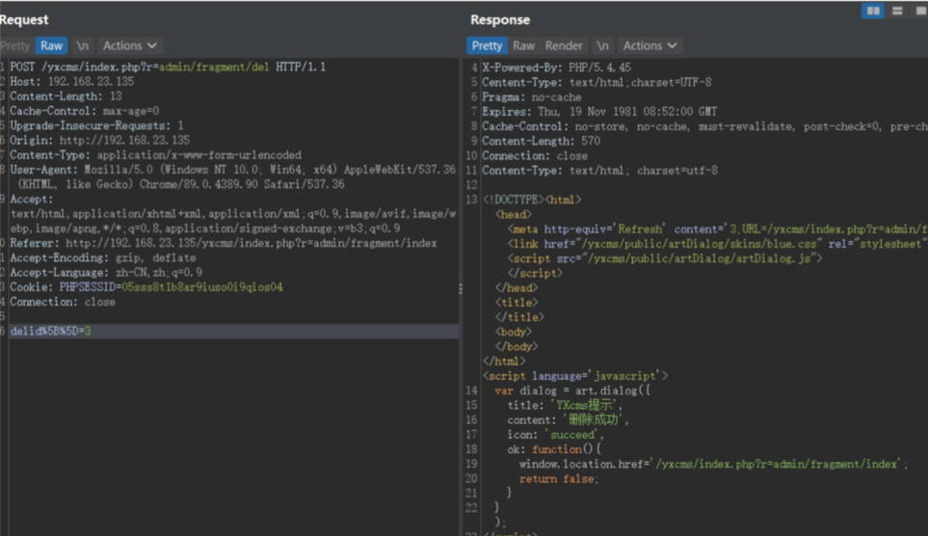Click the request Connection: close line

(63, 302)
